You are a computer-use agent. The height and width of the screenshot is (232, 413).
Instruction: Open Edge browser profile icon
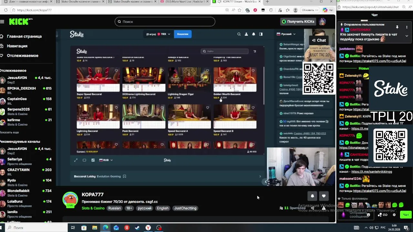click(x=295, y=10)
